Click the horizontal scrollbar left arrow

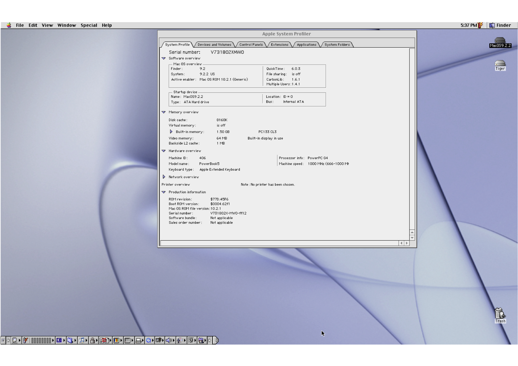[401, 243]
